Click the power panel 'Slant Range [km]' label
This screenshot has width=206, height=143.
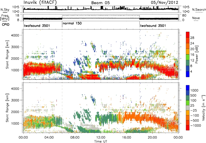point(7,54)
